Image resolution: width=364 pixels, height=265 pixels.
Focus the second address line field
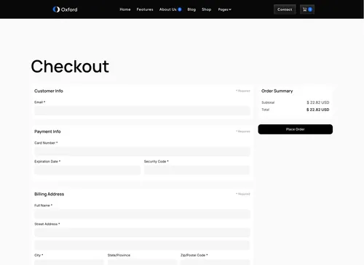pyautogui.click(x=142, y=245)
